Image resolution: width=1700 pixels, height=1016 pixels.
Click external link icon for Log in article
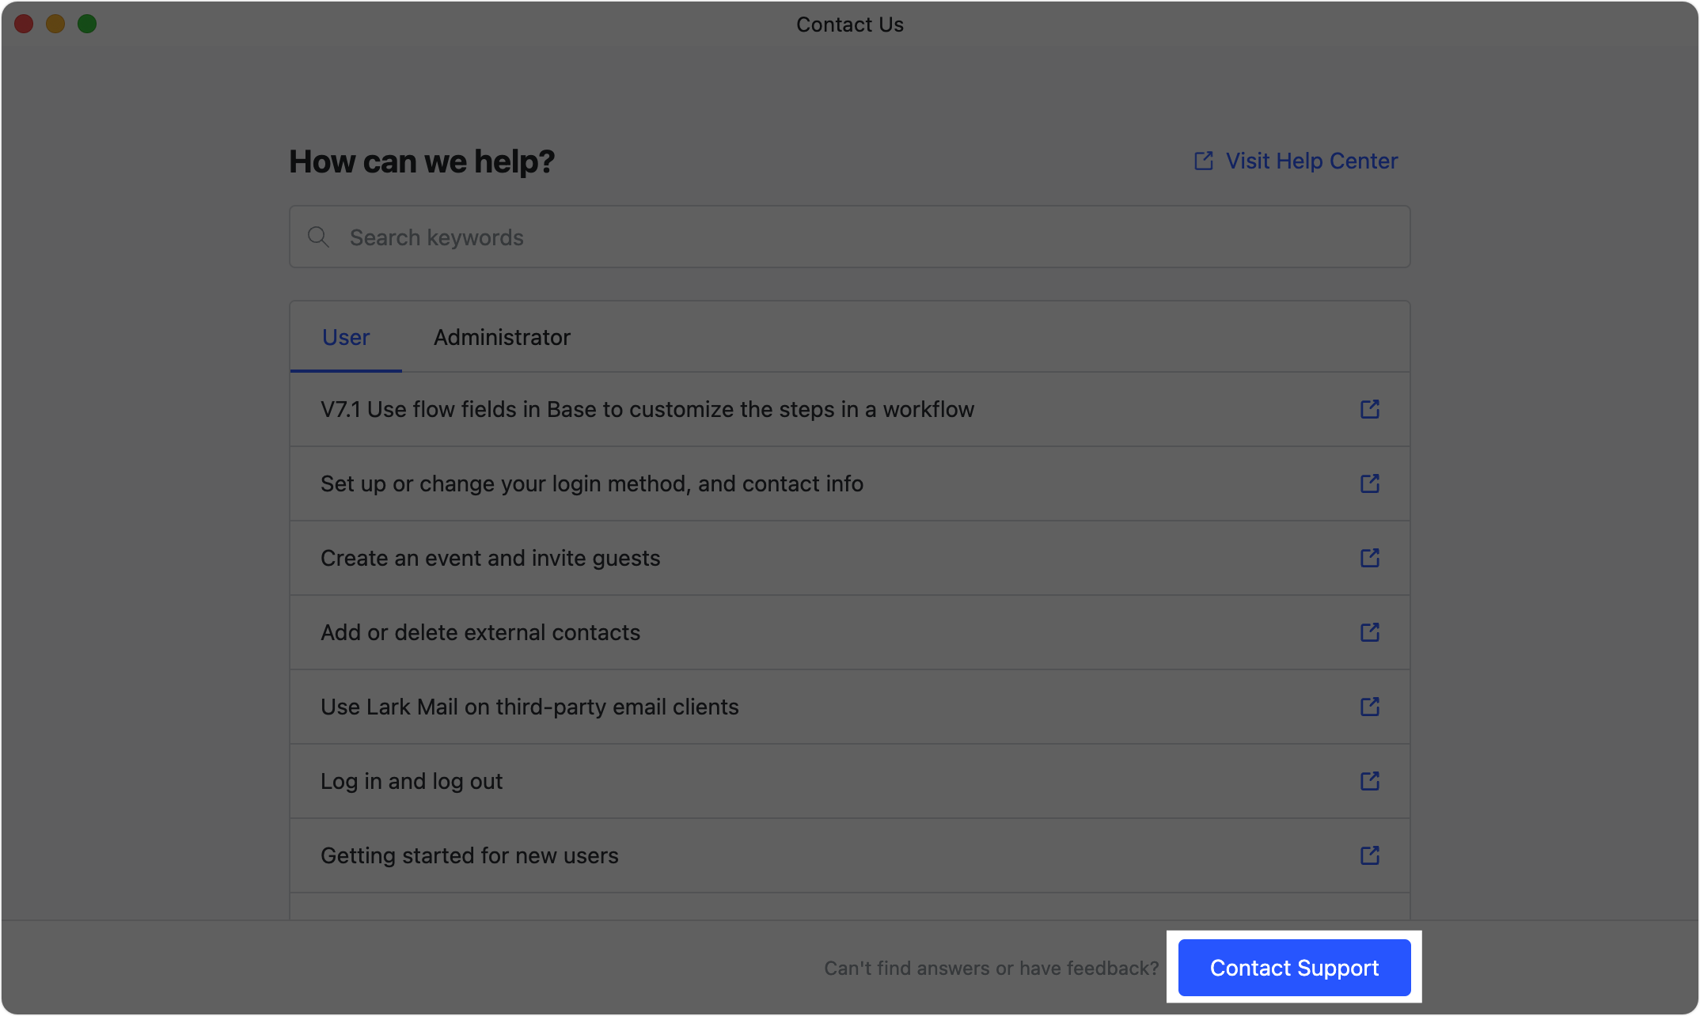[x=1369, y=781]
